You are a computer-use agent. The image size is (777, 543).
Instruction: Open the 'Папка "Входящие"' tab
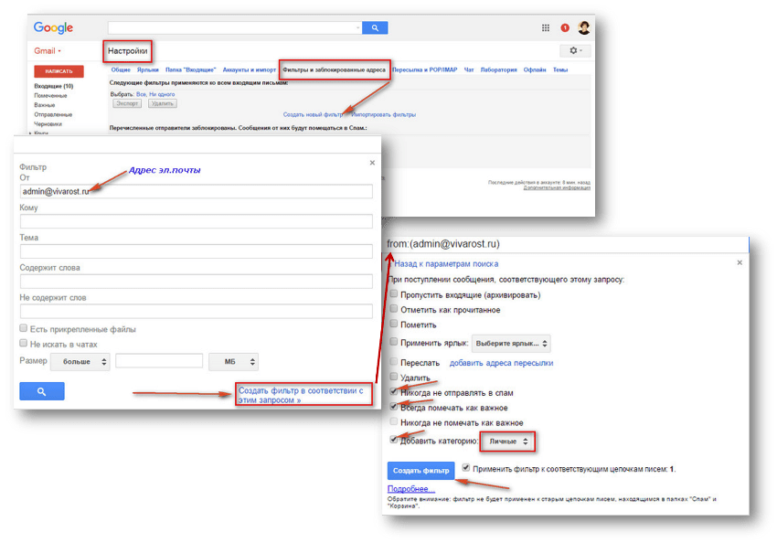(x=191, y=69)
